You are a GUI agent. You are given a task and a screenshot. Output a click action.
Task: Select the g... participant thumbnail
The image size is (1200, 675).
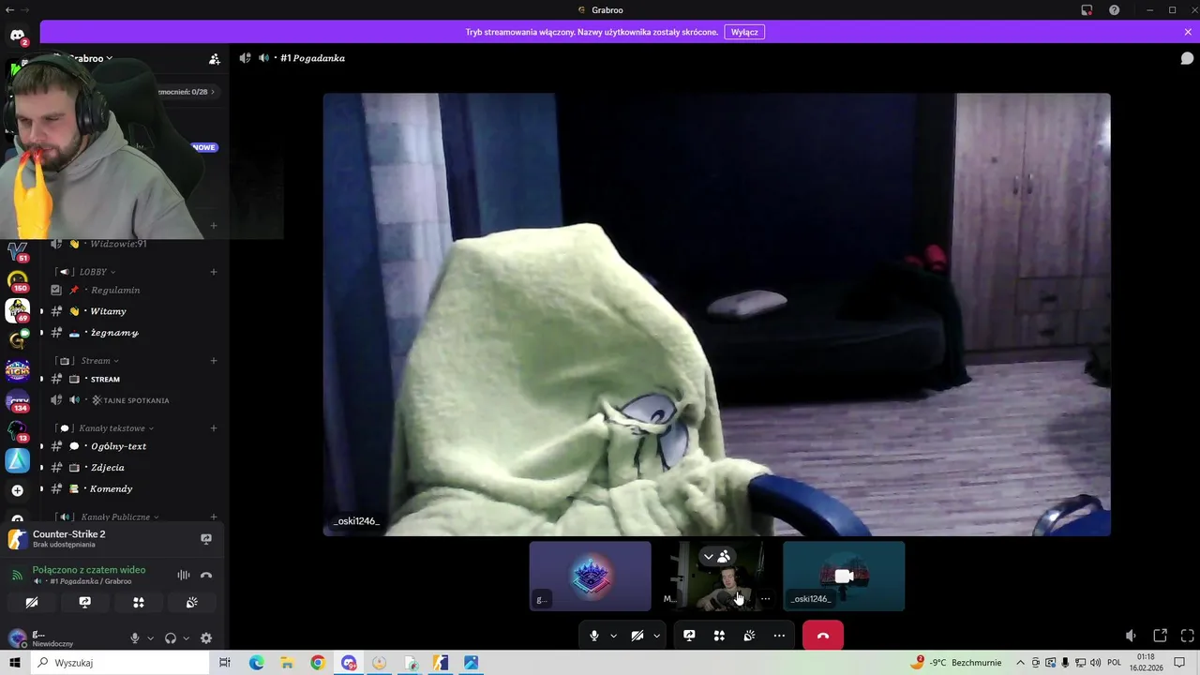point(590,576)
